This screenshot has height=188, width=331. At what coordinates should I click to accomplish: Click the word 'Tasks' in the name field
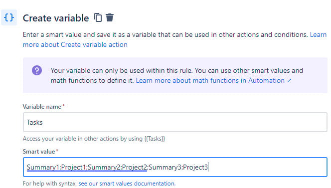pyautogui.click(x=34, y=122)
